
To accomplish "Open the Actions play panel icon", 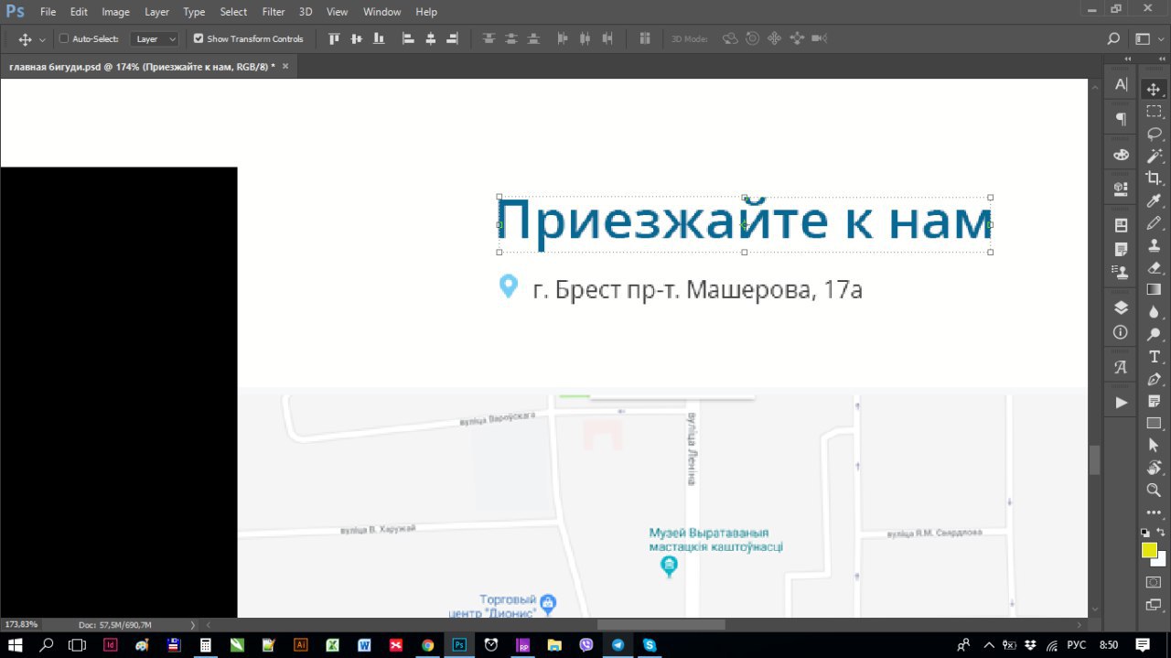I will click(x=1121, y=403).
